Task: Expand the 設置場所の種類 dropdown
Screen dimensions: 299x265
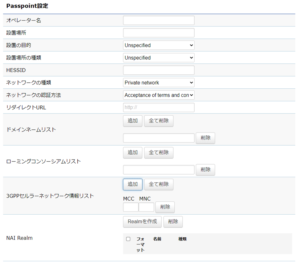Action: (159, 58)
